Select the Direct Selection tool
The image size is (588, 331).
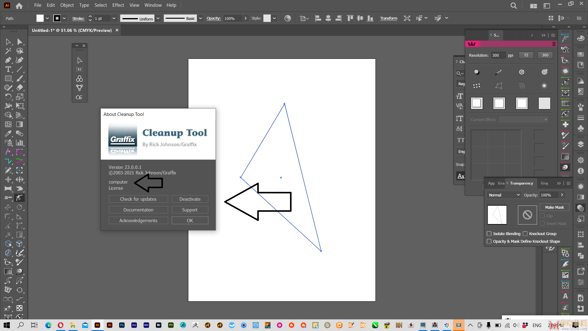click(20, 42)
